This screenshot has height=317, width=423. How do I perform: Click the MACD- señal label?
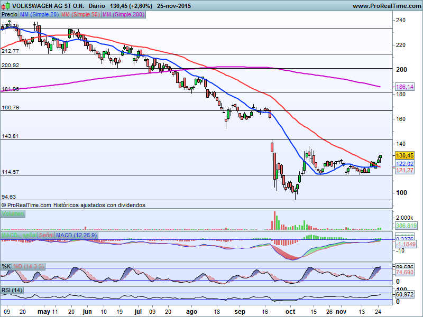pos(19,235)
